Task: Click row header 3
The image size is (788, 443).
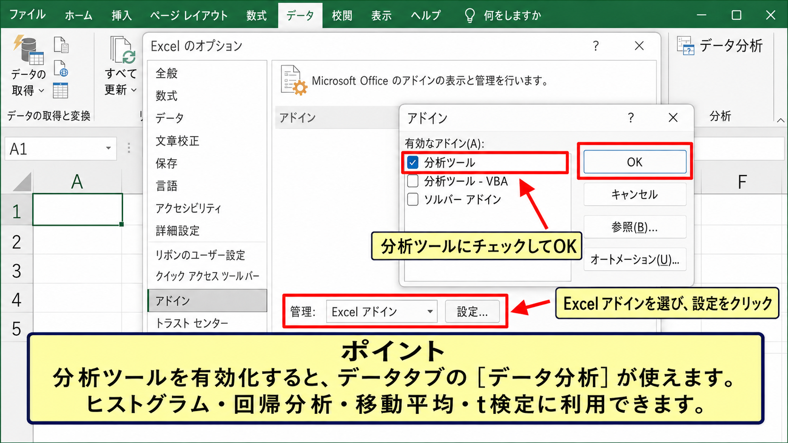Action: coord(16,271)
